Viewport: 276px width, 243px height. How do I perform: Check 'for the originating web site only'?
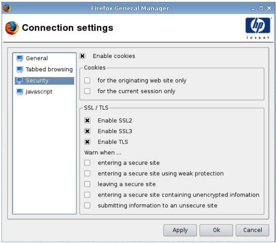tap(87, 81)
